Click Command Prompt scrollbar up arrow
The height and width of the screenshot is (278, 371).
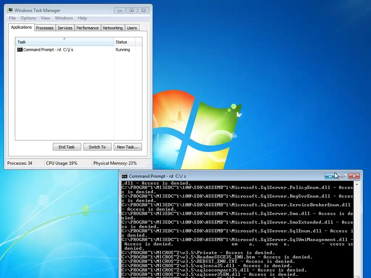click(357, 184)
